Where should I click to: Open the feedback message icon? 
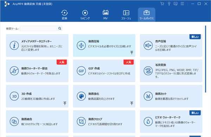pos(175,4)
